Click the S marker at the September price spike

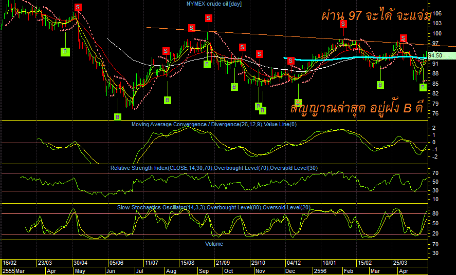(x=209, y=18)
